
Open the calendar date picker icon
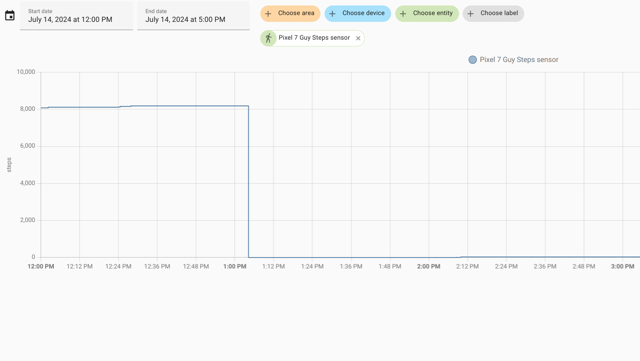pos(10,15)
